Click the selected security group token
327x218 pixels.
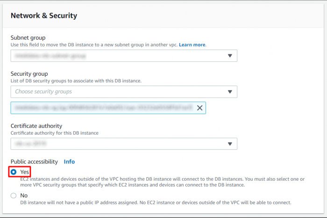pos(103,108)
